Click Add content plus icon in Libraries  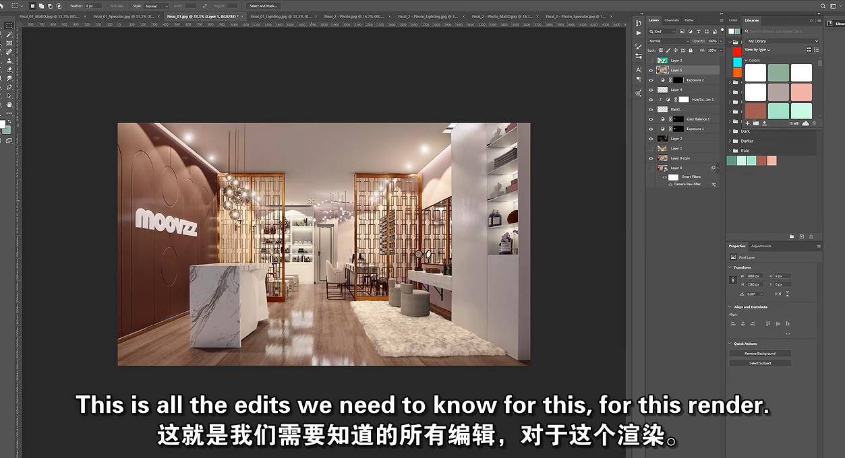(x=747, y=123)
